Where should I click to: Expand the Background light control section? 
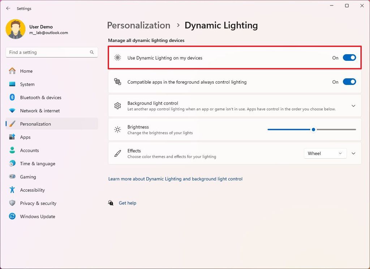pos(353,106)
